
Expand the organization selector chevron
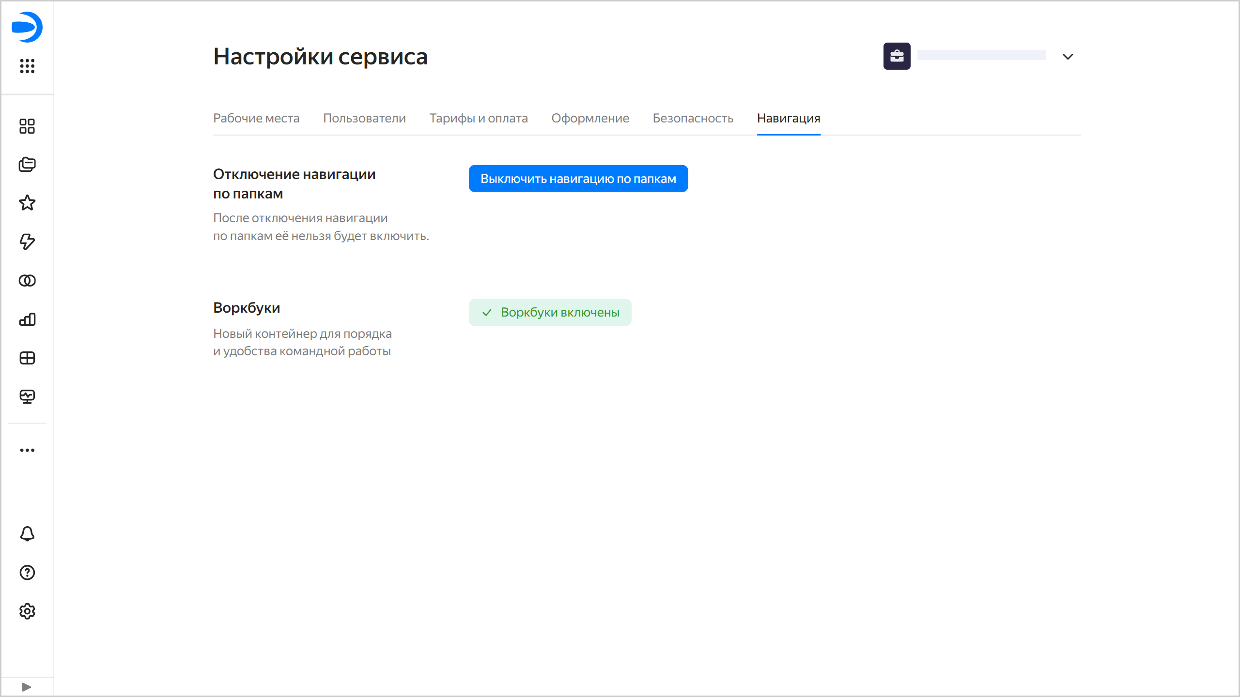pos(1068,57)
